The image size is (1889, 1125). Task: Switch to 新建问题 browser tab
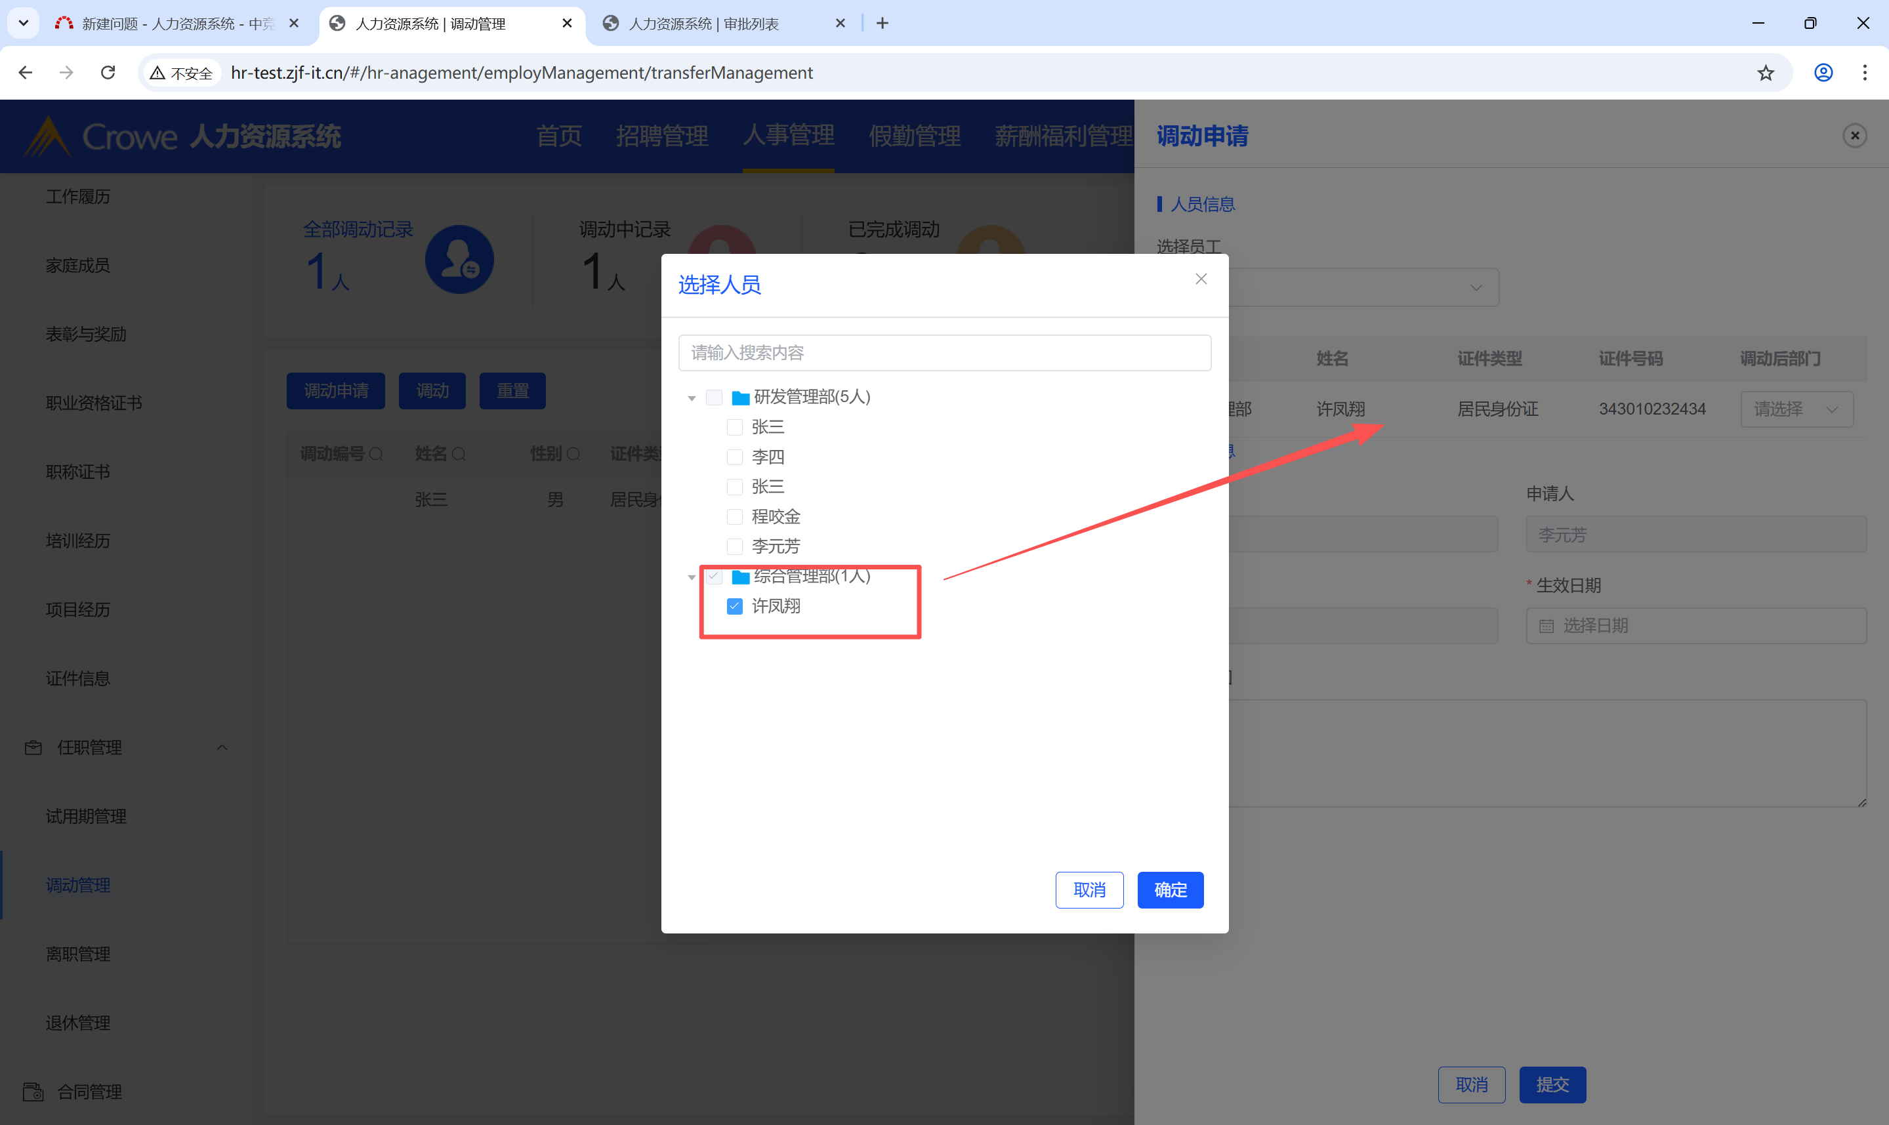point(176,24)
